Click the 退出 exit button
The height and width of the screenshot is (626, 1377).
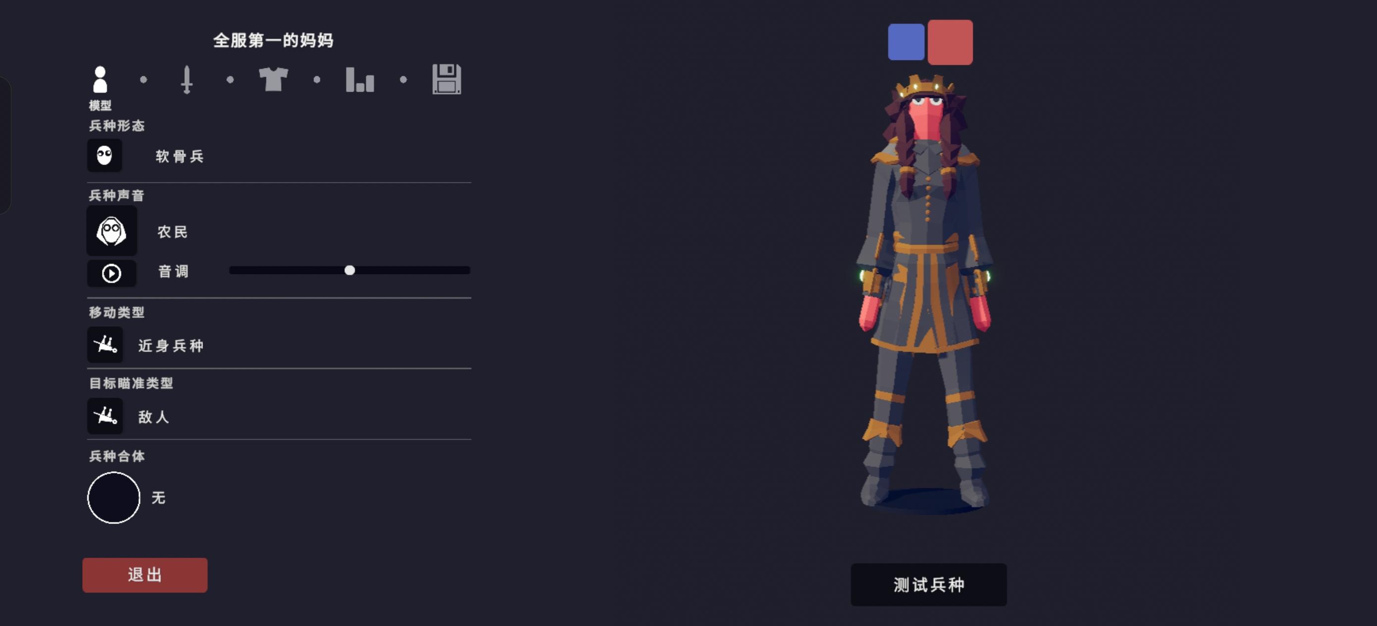[145, 575]
